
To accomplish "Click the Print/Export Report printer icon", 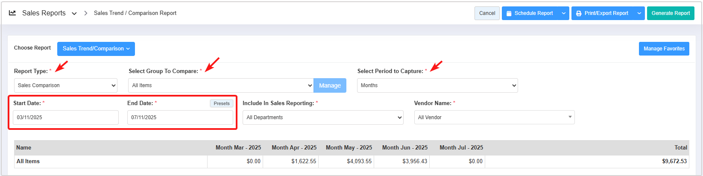I will point(579,14).
